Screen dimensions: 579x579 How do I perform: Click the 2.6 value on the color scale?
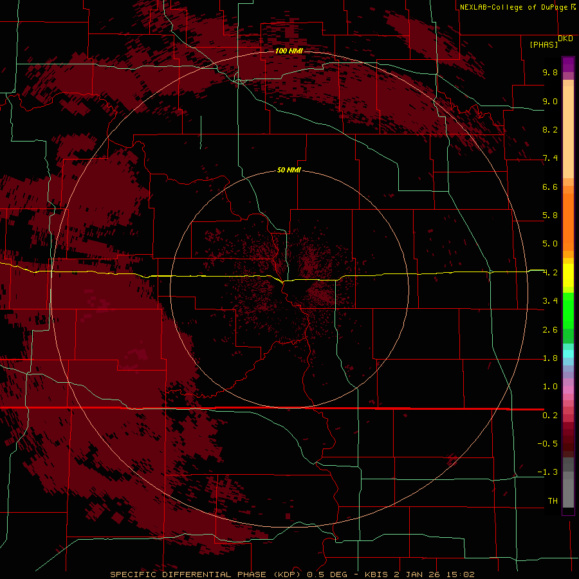point(550,330)
